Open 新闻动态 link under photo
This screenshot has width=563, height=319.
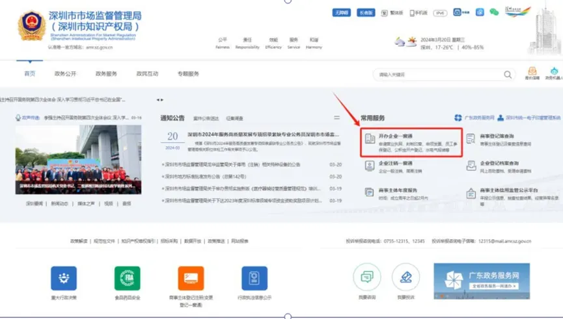59,203
